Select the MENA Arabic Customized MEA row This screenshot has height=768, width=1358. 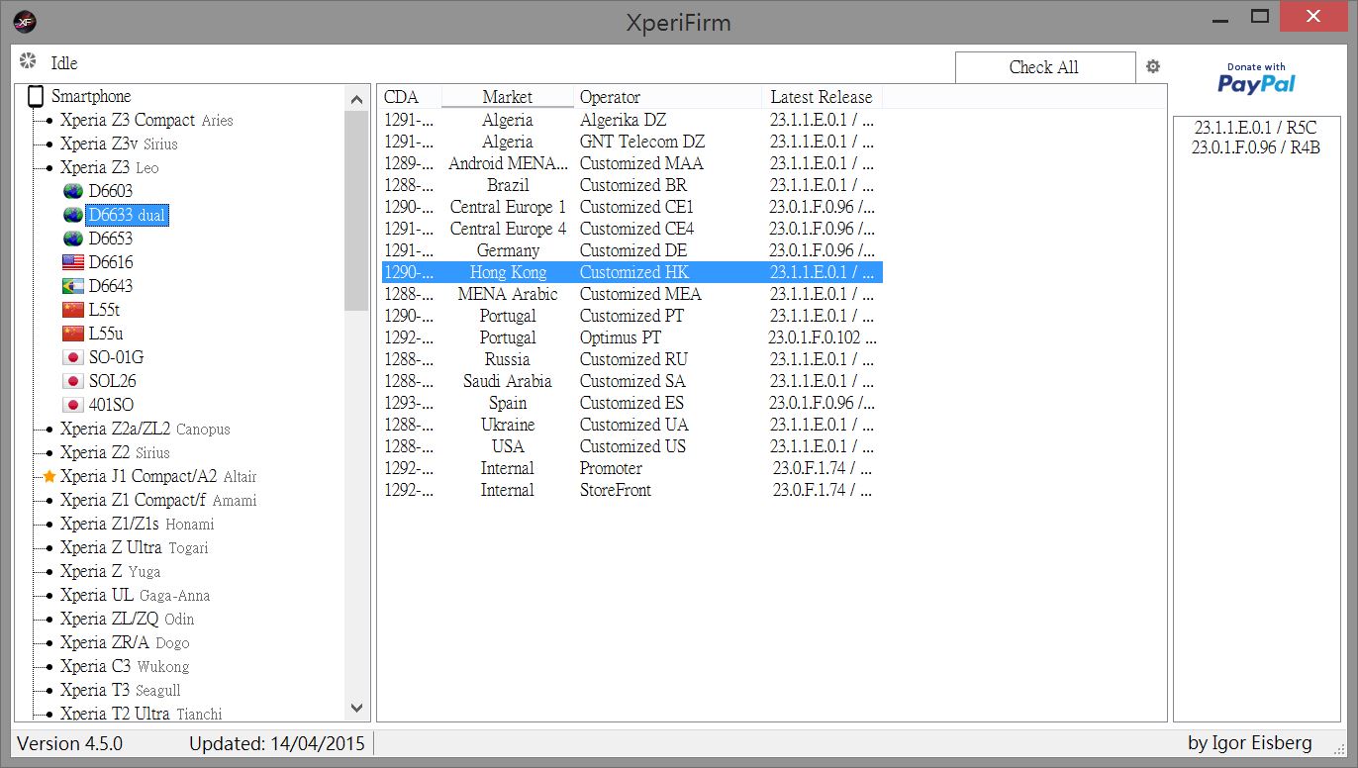pos(631,294)
